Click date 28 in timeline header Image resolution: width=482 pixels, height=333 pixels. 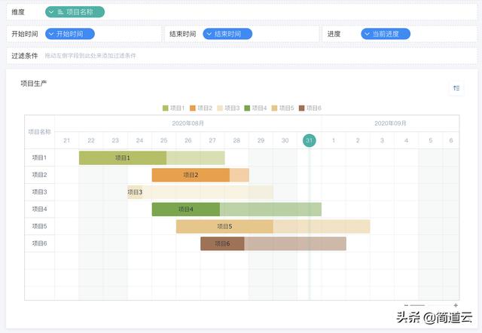[x=236, y=141]
